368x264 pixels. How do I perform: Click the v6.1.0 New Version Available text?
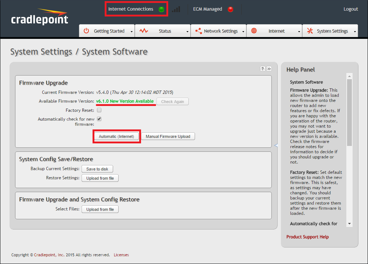(x=125, y=101)
